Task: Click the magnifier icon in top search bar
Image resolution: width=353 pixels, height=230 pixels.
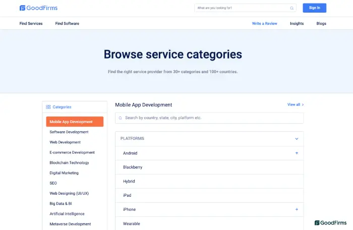Action: tap(292, 8)
